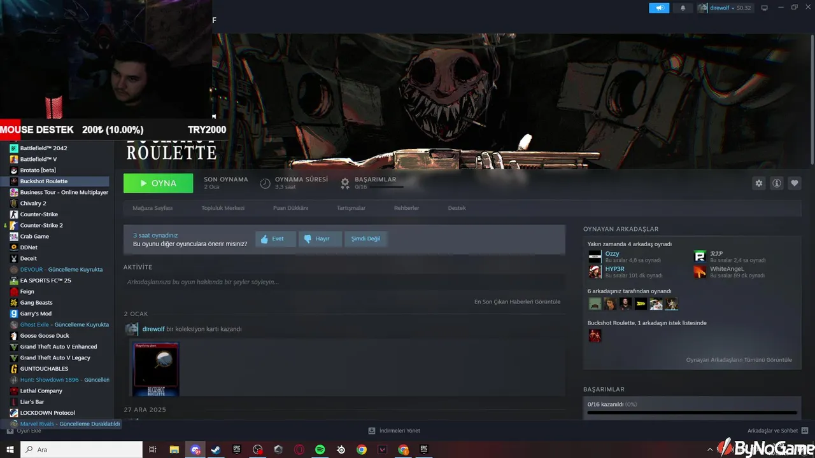
Task: Click the Windows taskbar search box Ara
Action: coord(81,450)
